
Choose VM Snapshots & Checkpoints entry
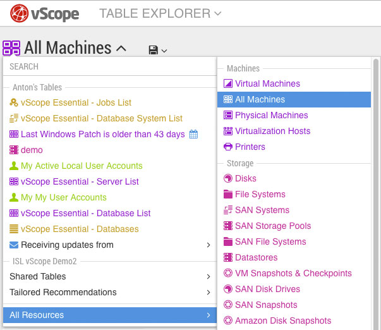[293, 273]
